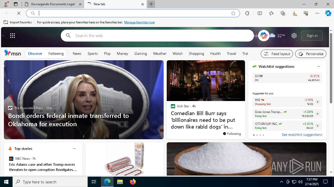The width and height of the screenshot is (334, 187).
Task: Open the volume control in system tray
Action: [300, 182]
